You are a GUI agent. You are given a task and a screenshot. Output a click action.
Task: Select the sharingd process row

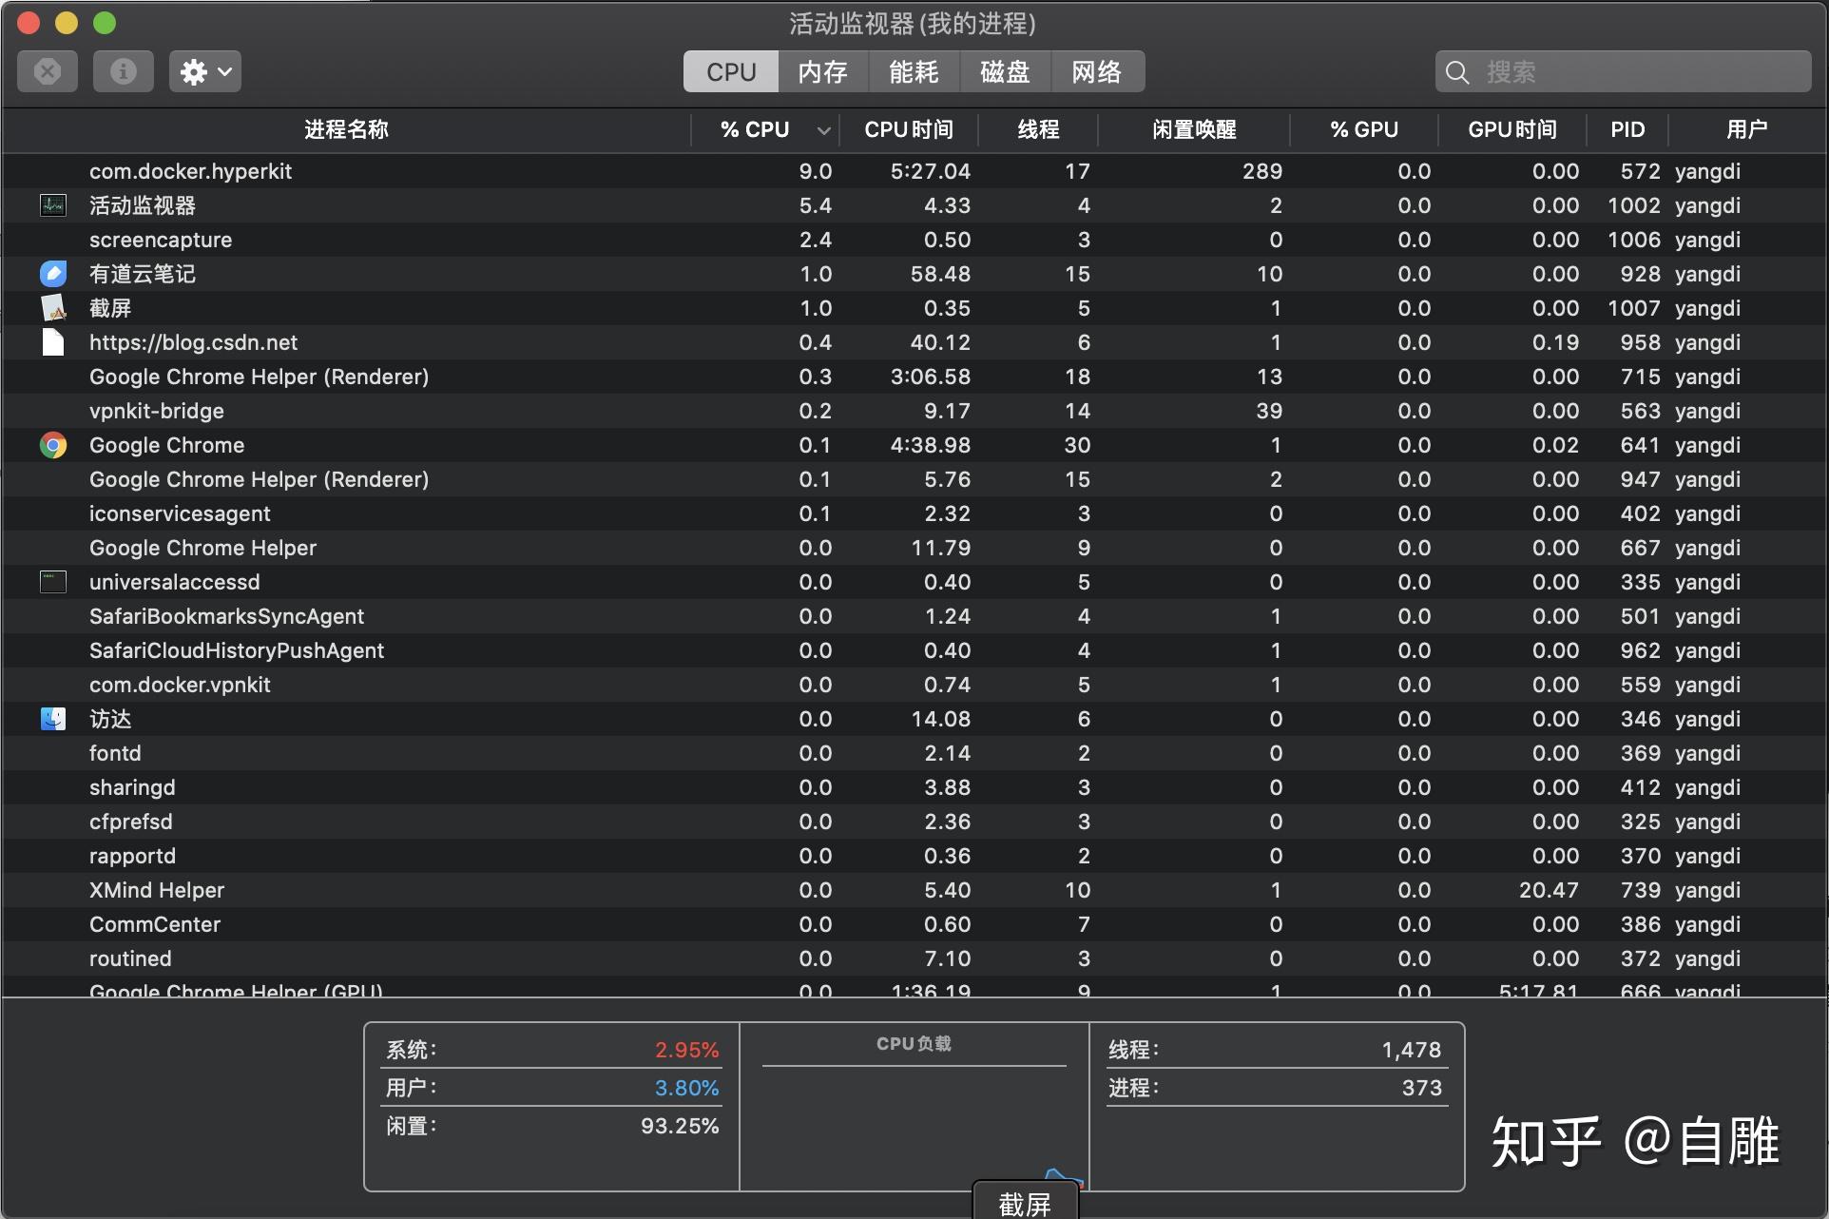914,787
